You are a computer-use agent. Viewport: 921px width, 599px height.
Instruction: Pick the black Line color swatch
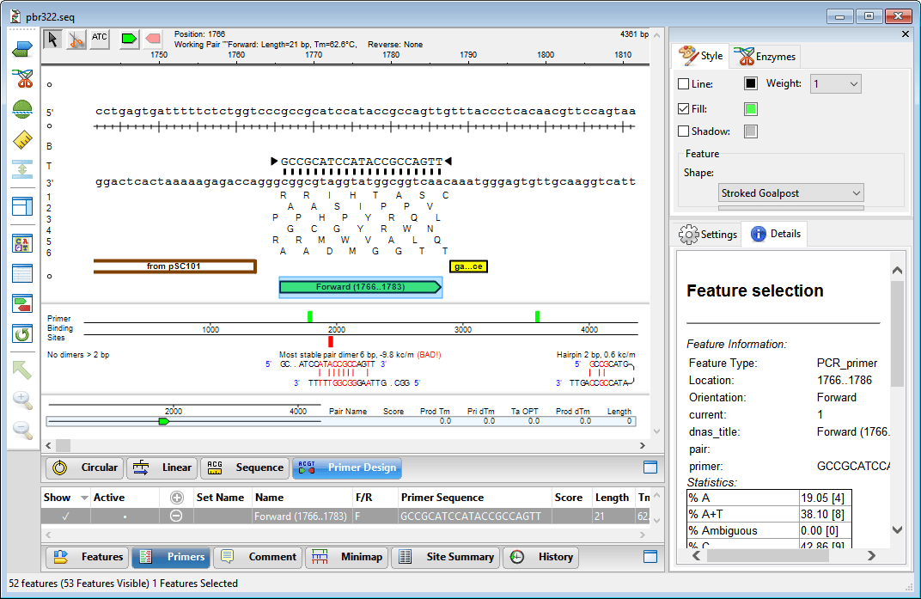(750, 83)
